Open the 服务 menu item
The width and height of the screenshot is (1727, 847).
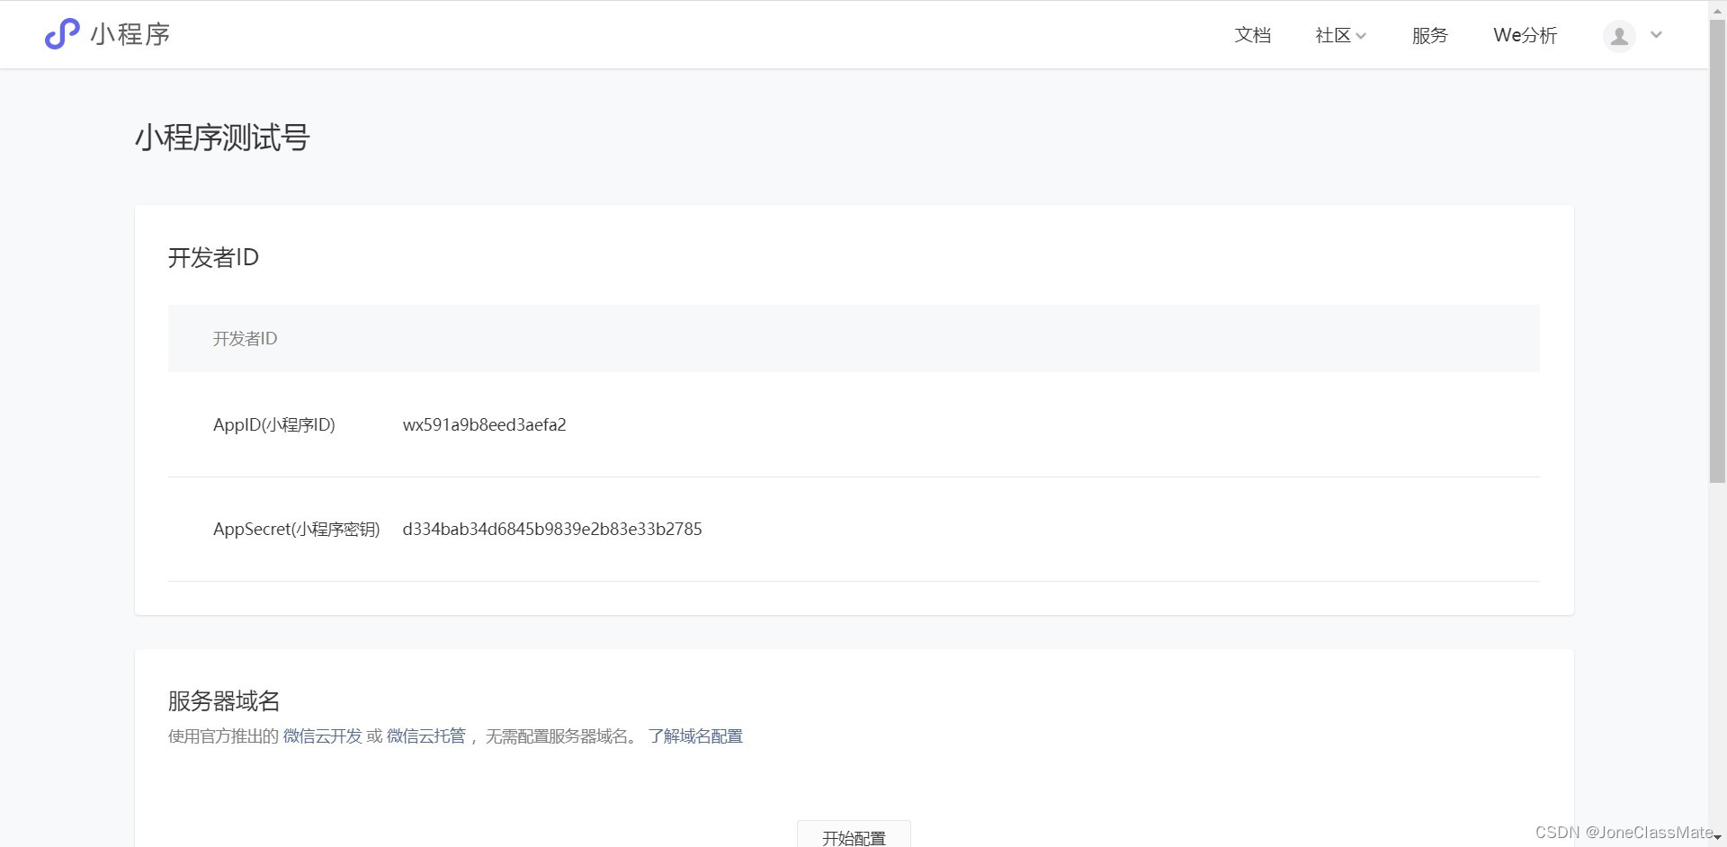click(1429, 35)
